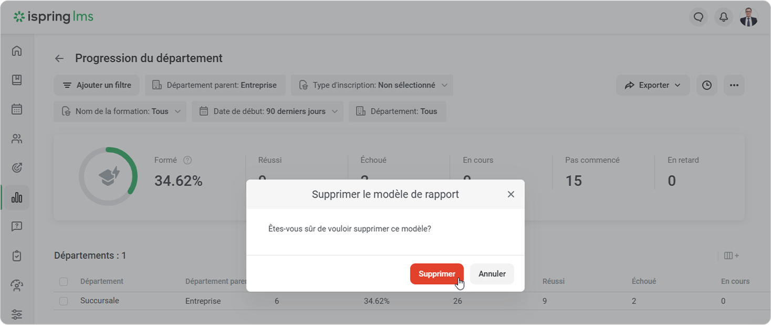
Task: Close the Supprimer le modèle dialog
Action: click(510, 194)
